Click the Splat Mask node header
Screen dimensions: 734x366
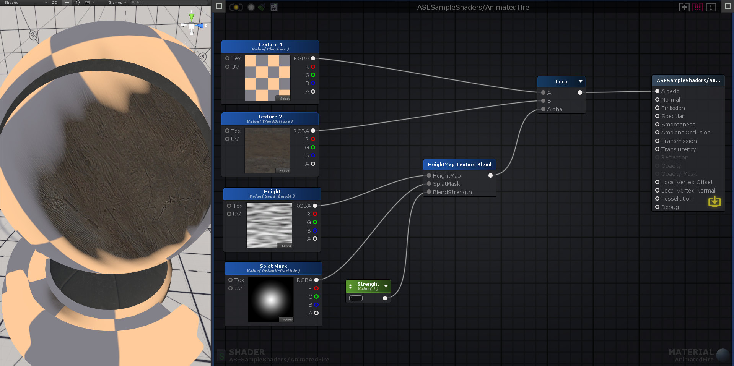click(273, 268)
